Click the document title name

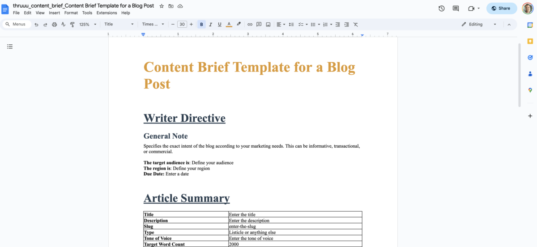83,6
